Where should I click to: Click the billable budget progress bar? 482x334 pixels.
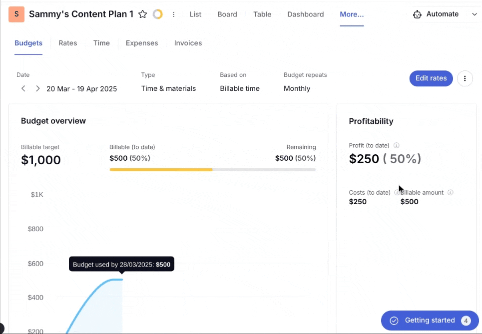(213, 170)
